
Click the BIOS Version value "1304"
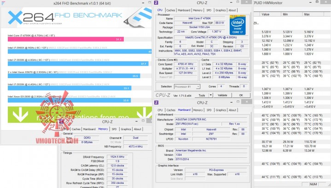pyautogui.click(x=211, y=155)
